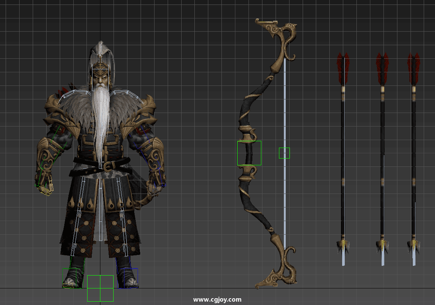435x305 pixels.
Task: Click the rightmost arrow's metal arrowhead
Action: 414,247
